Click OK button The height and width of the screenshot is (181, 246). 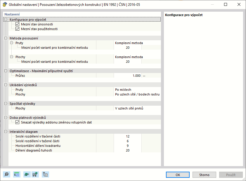(x=178, y=175)
